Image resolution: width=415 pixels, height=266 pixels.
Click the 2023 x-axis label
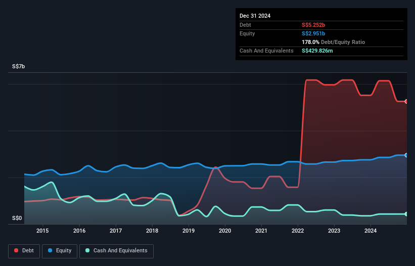tap(334, 231)
